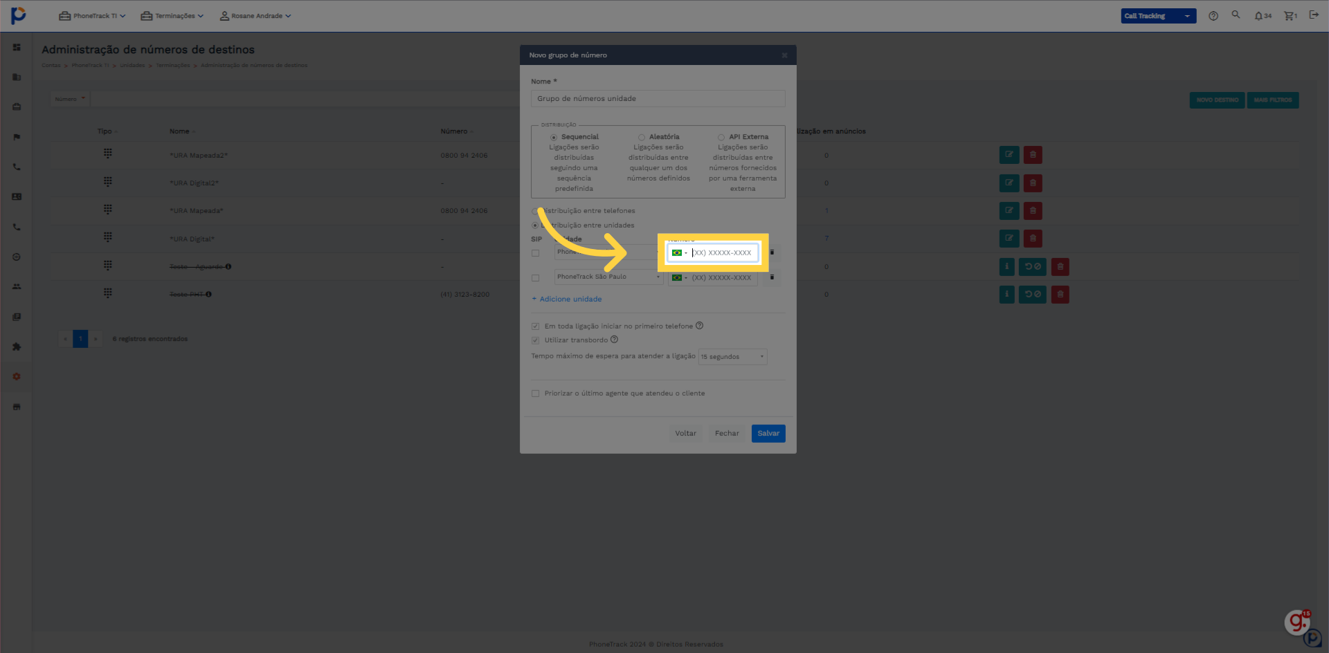Click the logout icon in top bar
Image resolution: width=1329 pixels, height=653 pixels.
(x=1314, y=15)
